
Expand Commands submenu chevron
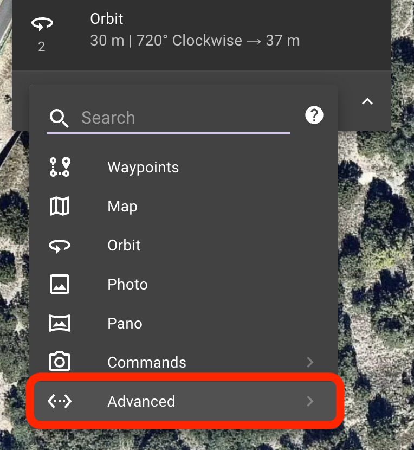(310, 362)
